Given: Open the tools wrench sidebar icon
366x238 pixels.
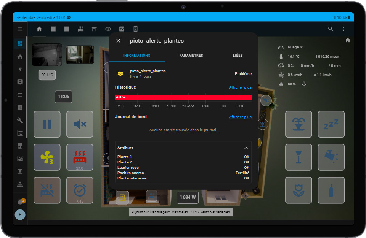Looking at the screenshot, I should pos(20,121).
